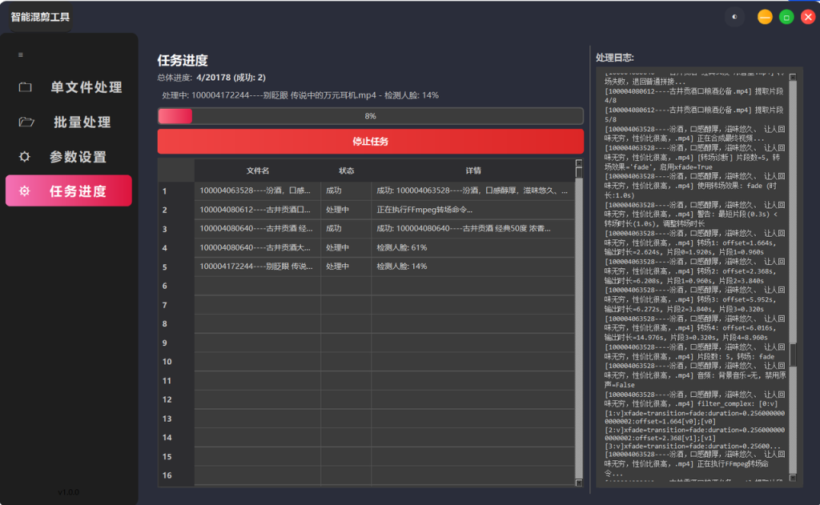Select row 1 file 100004063528 汾酒
Viewport: 820px width, 505px height.
coord(258,190)
